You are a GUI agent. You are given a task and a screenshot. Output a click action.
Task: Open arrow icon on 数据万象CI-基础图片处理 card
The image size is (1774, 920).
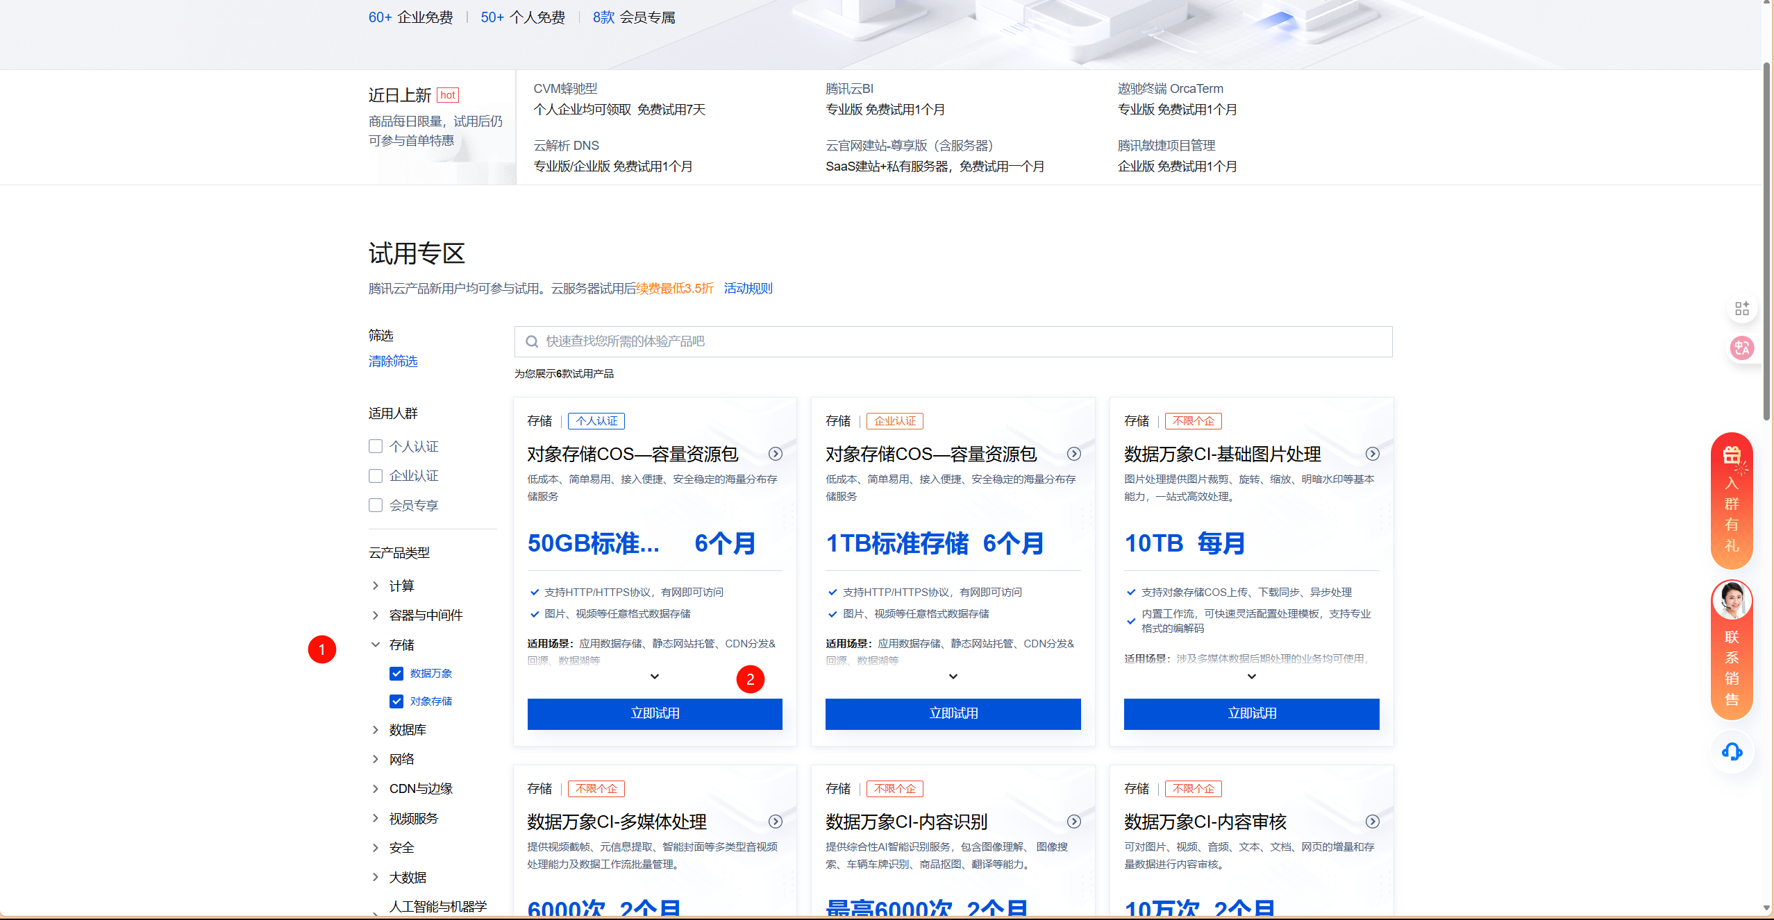(1373, 454)
